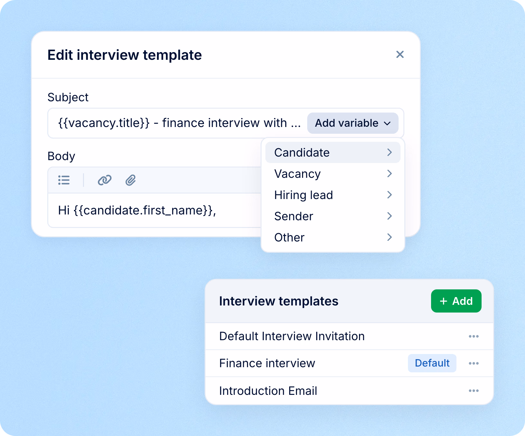
Task: Select the Finance interview template
Action: (267, 363)
